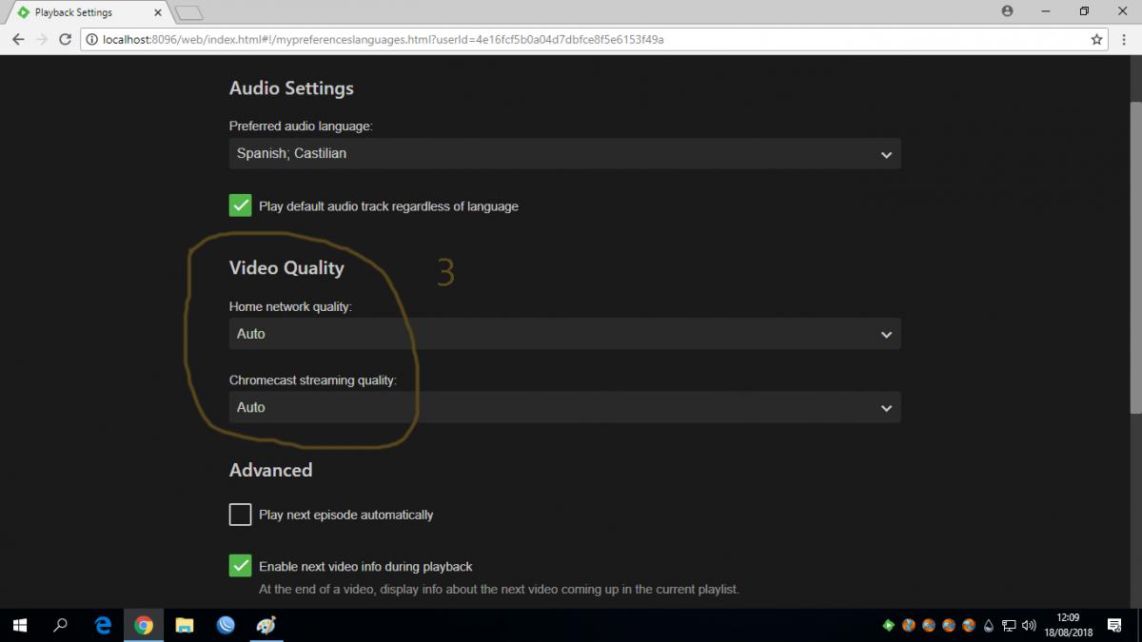Click the browser forward arrow

pyautogui.click(x=42, y=40)
